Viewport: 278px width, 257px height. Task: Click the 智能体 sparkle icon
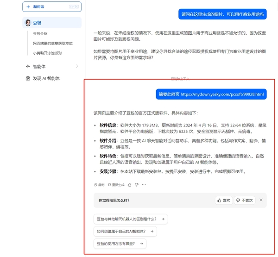[x=28, y=67]
